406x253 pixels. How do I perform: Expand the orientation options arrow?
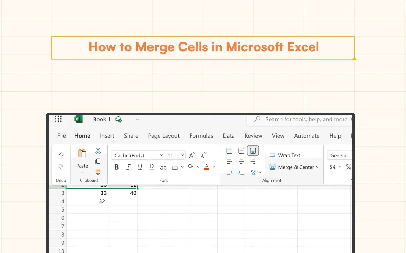coord(260,172)
